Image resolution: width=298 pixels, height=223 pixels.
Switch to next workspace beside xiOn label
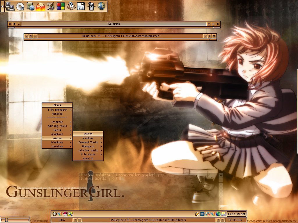(x=80, y=220)
